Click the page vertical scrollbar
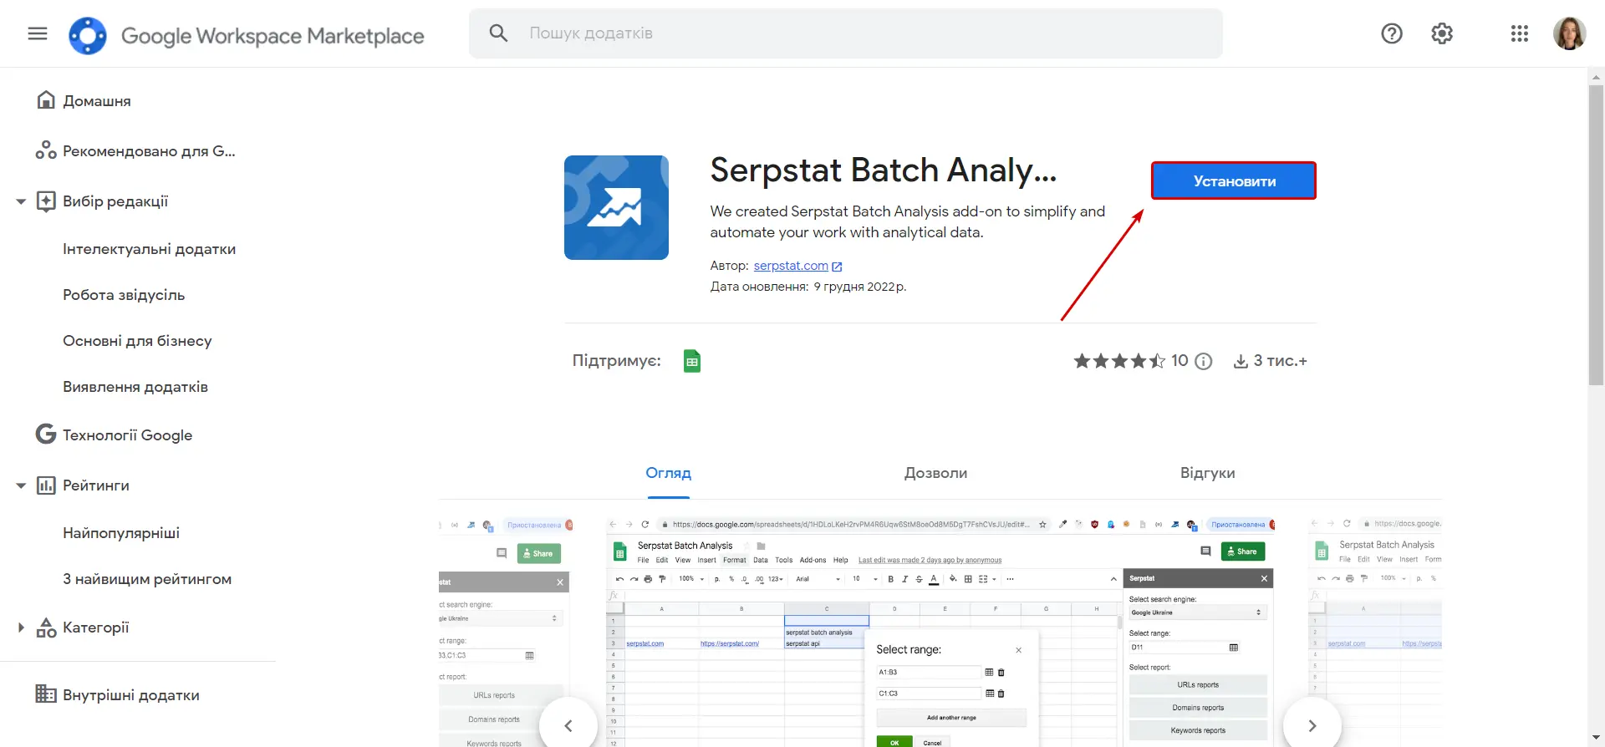The width and height of the screenshot is (1605, 747). (x=1596, y=234)
